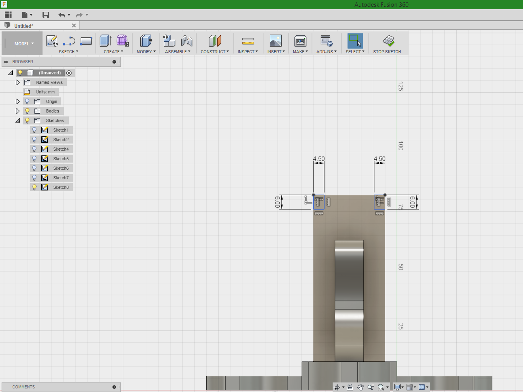Click the Create Sketch tool icon
The width and height of the screenshot is (523, 392).
pyautogui.click(x=52, y=41)
